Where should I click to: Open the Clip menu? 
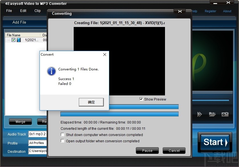tap(37, 11)
